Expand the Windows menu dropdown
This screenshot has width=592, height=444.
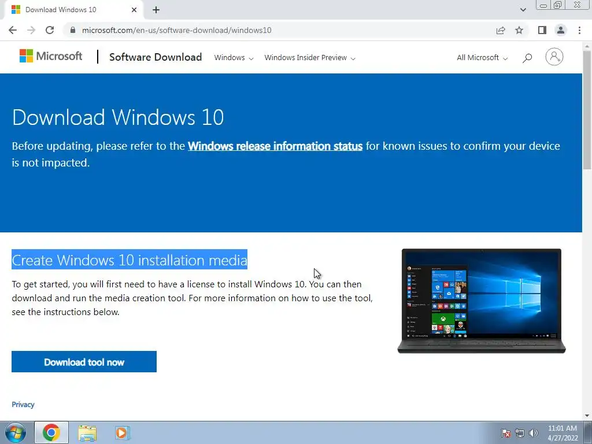point(234,58)
